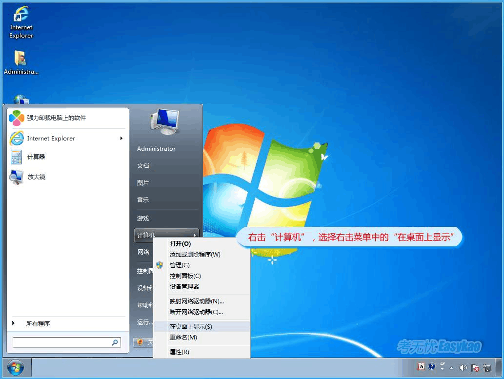This screenshot has height=379, width=504.
Task: Open the Action Center flag icon
Action: pos(475,367)
